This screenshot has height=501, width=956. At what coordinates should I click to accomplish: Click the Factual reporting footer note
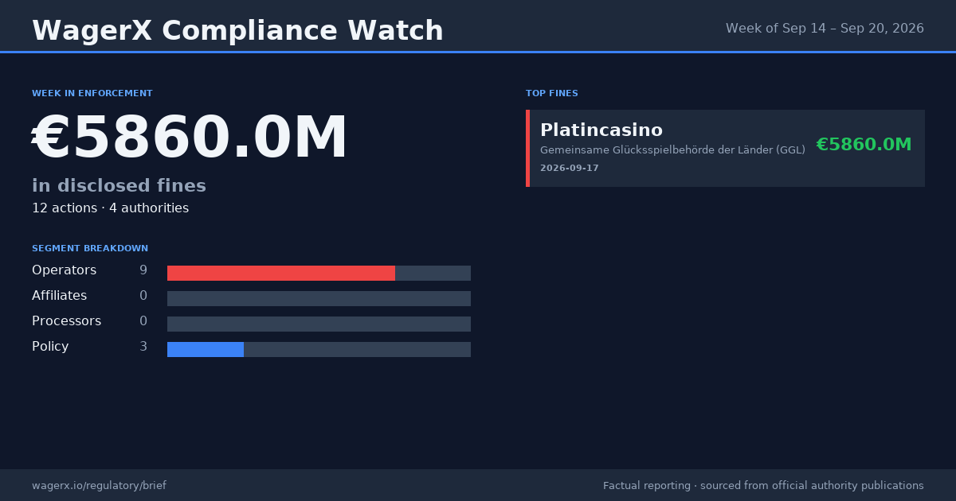763,486
